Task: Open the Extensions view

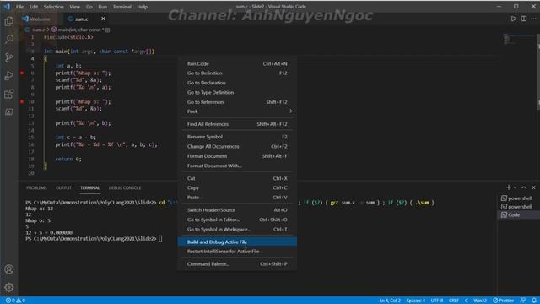Action: click(9, 94)
